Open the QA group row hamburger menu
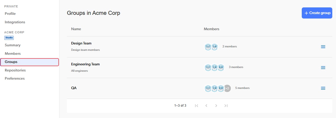The height and width of the screenshot is (118, 336). [x=323, y=88]
